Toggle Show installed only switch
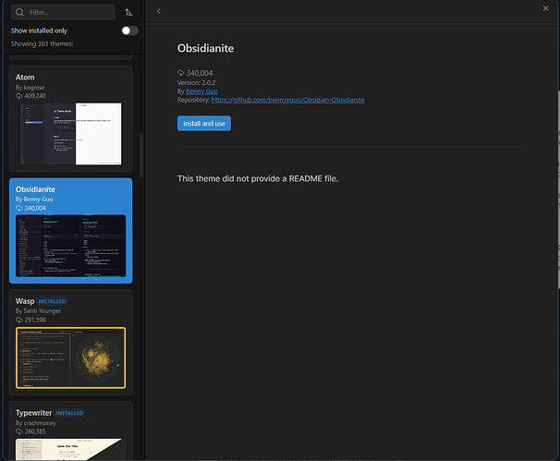Image resolution: width=560 pixels, height=461 pixels. (129, 30)
